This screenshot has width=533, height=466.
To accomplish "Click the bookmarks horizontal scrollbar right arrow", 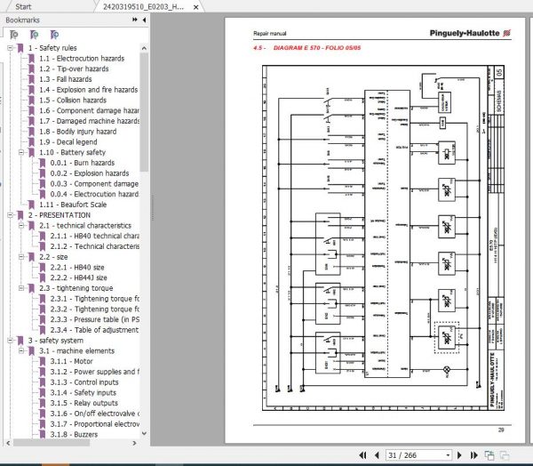I will 134,443.
